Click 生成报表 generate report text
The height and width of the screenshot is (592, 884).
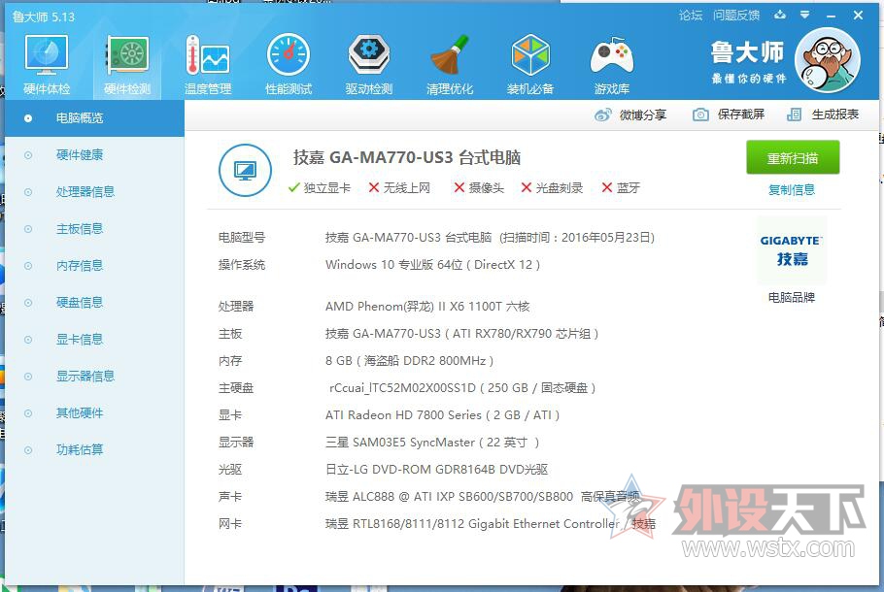[835, 115]
